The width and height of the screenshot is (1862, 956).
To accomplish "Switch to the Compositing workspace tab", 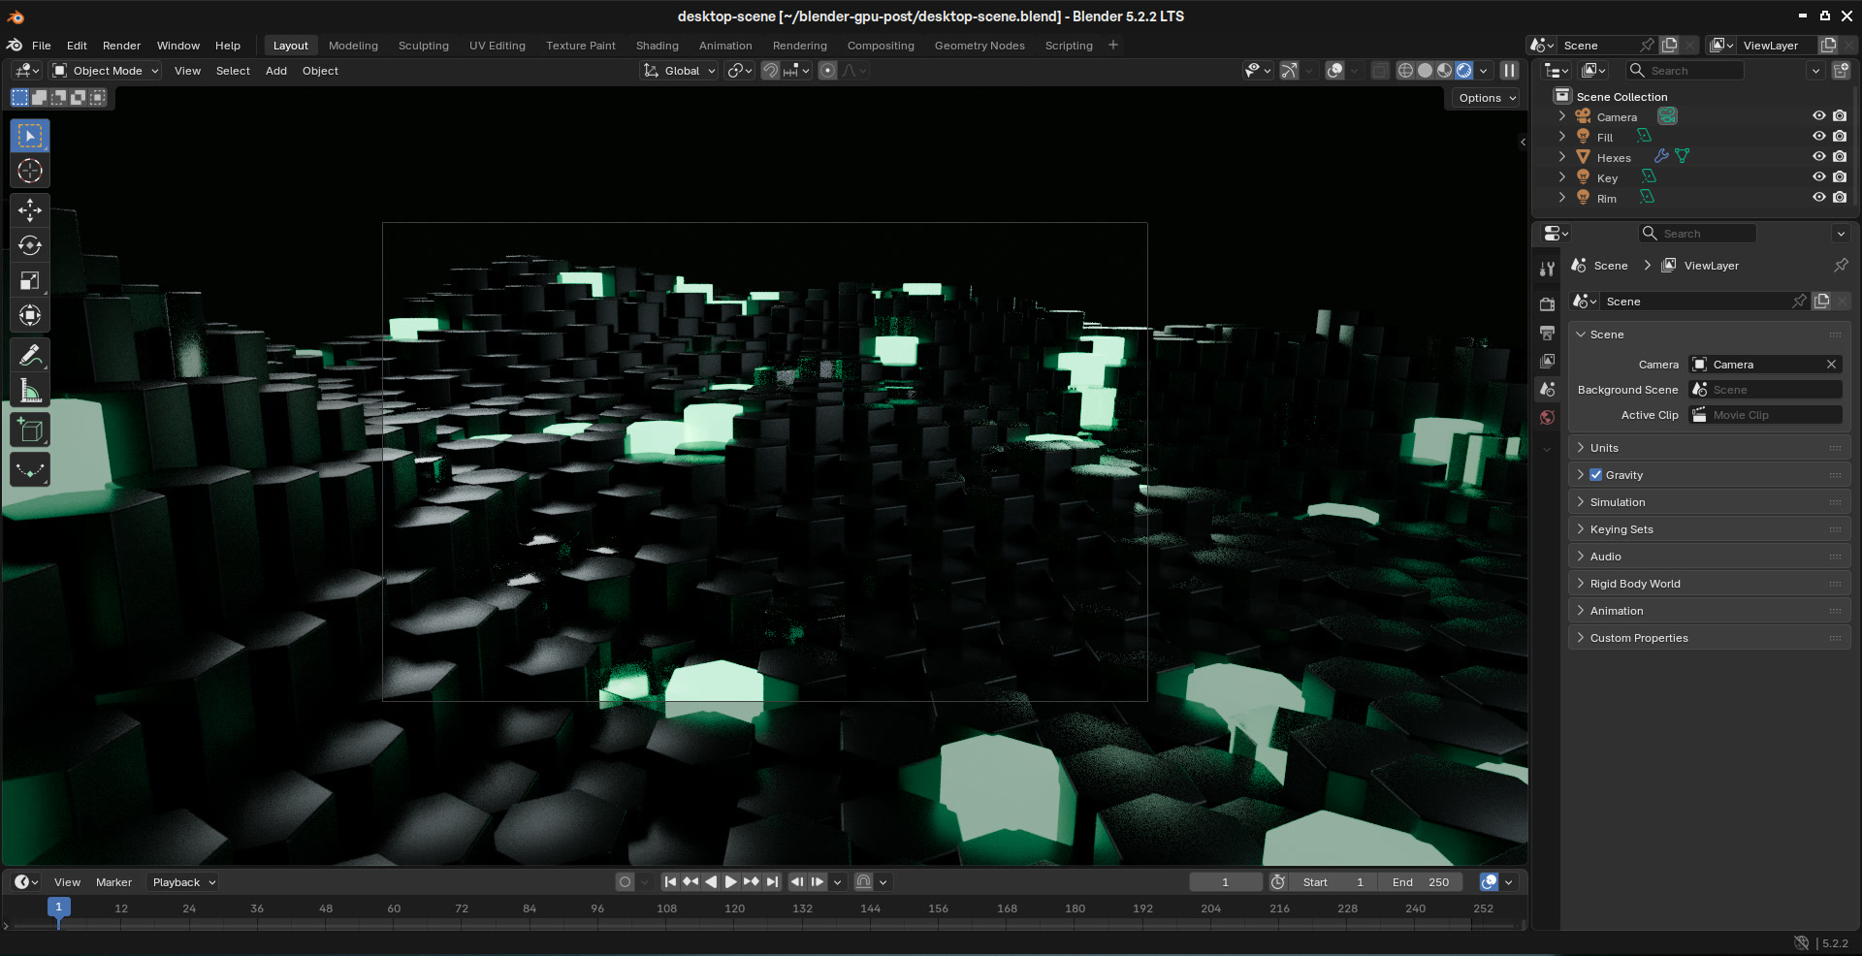I will (881, 46).
